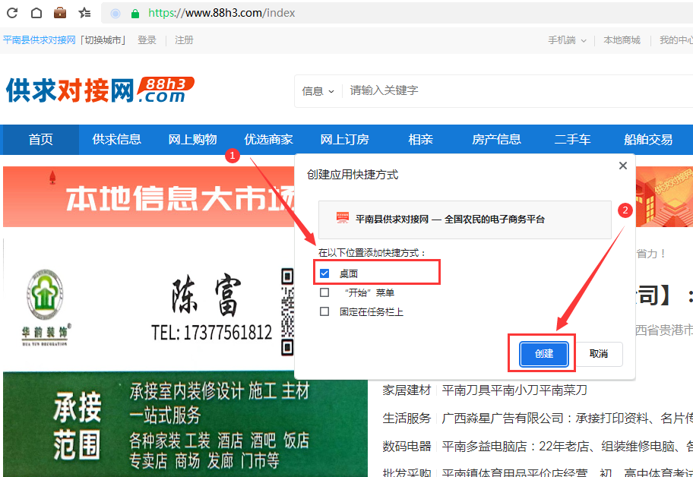Viewport: 693px width, 477px height.
Task: Click the 供求对接网 88h3.com logo
Action: pos(99,90)
